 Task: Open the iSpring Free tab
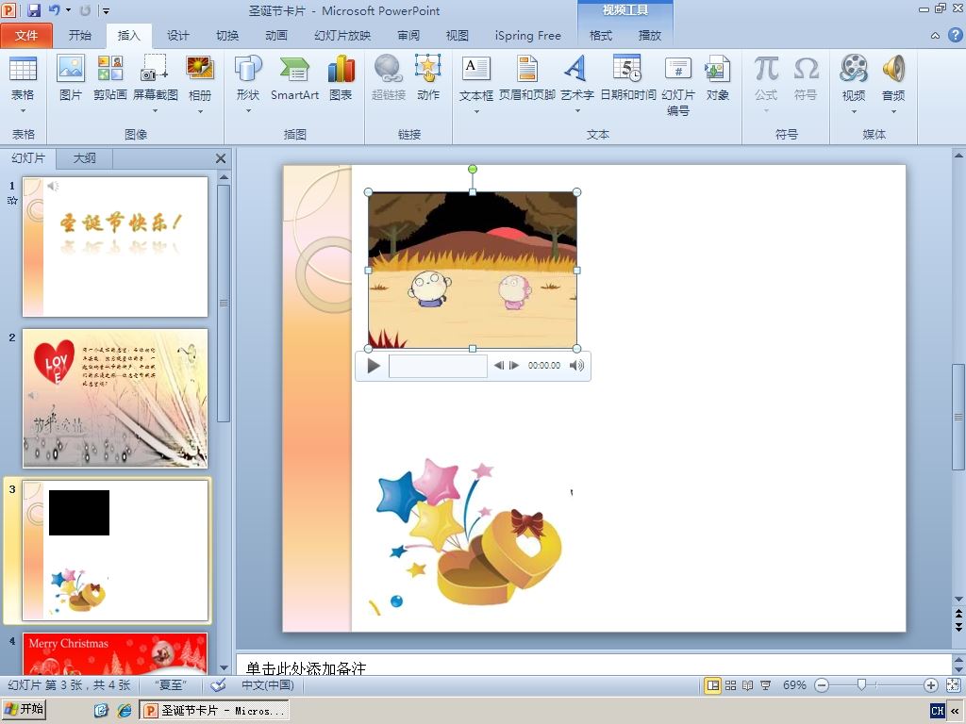pos(528,36)
